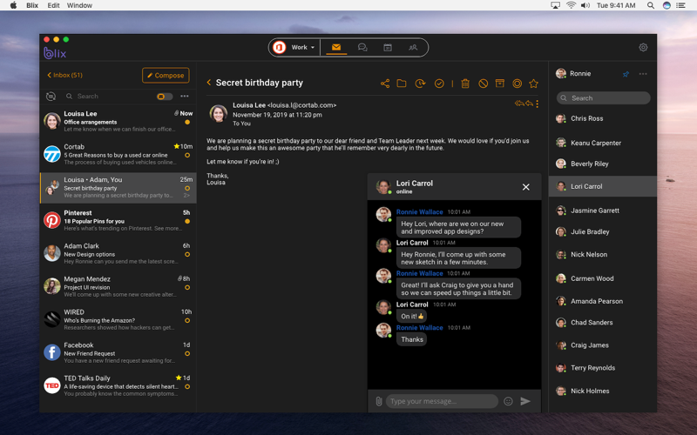Image resolution: width=697 pixels, height=435 pixels.
Task: Mark email unread with circle icon
Action: [x=517, y=83]
